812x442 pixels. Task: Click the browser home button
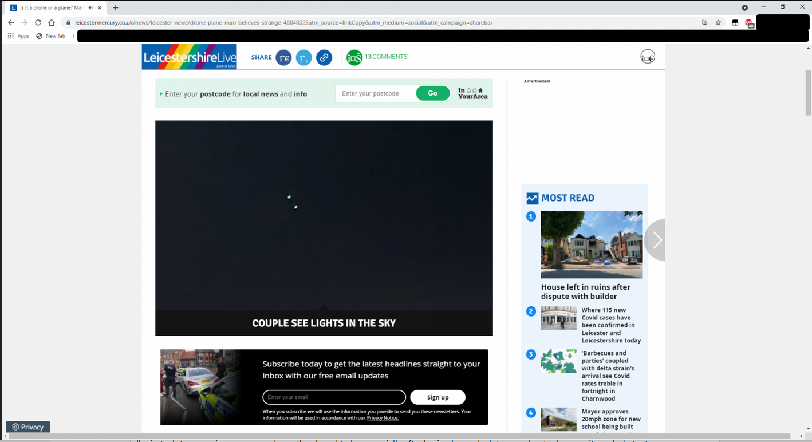pos(52,23)
